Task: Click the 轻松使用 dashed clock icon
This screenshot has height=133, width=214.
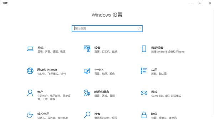Action: point(30,115)
